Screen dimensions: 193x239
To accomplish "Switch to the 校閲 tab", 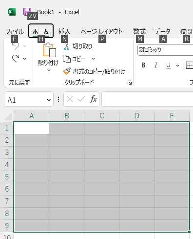I will 186,31.
